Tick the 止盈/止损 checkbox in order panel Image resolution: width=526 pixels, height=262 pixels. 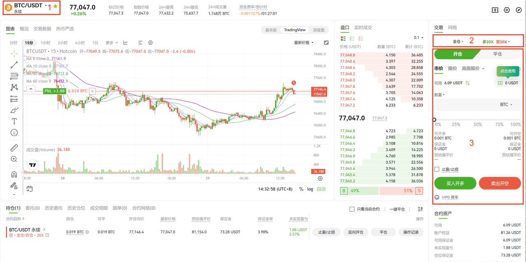(437, 169)
